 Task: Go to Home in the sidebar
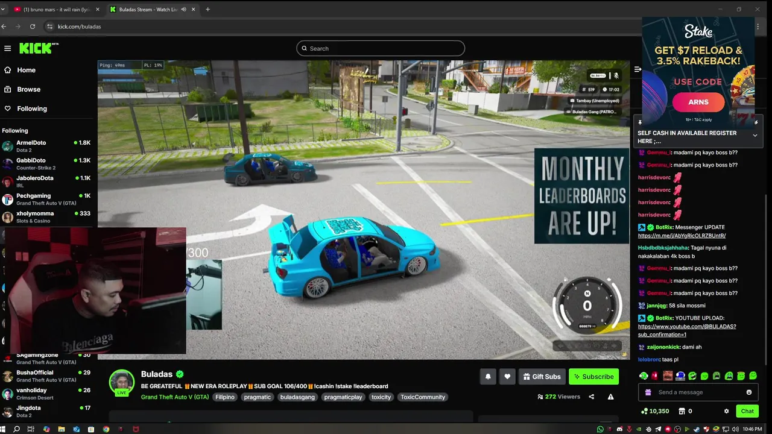[19, 70]
